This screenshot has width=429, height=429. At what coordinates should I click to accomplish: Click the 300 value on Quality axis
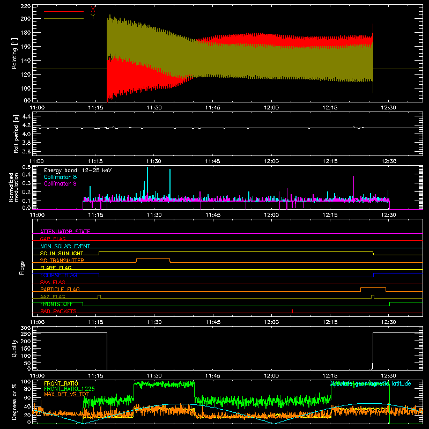pyautogui.click(x=26, y=328)
